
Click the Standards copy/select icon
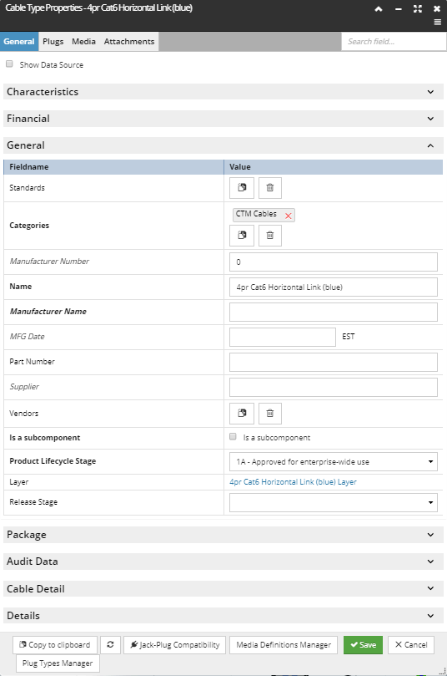point(242,187)
